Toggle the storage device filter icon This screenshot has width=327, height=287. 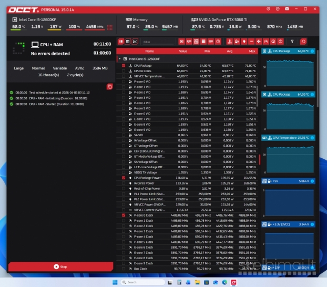(203, 42)
